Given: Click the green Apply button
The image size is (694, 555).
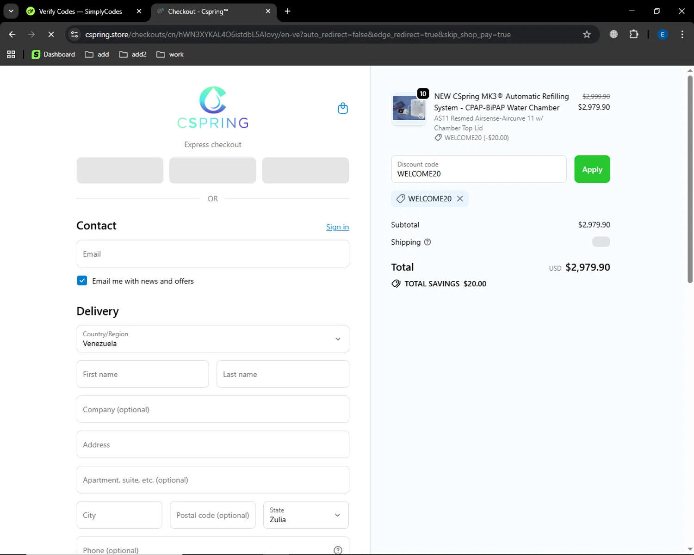Looking at the screenshot, I should click(592, 169).
